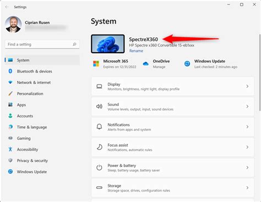Click the vertical scrollbar on the right

pyautogui.click(x=260, y=72)
